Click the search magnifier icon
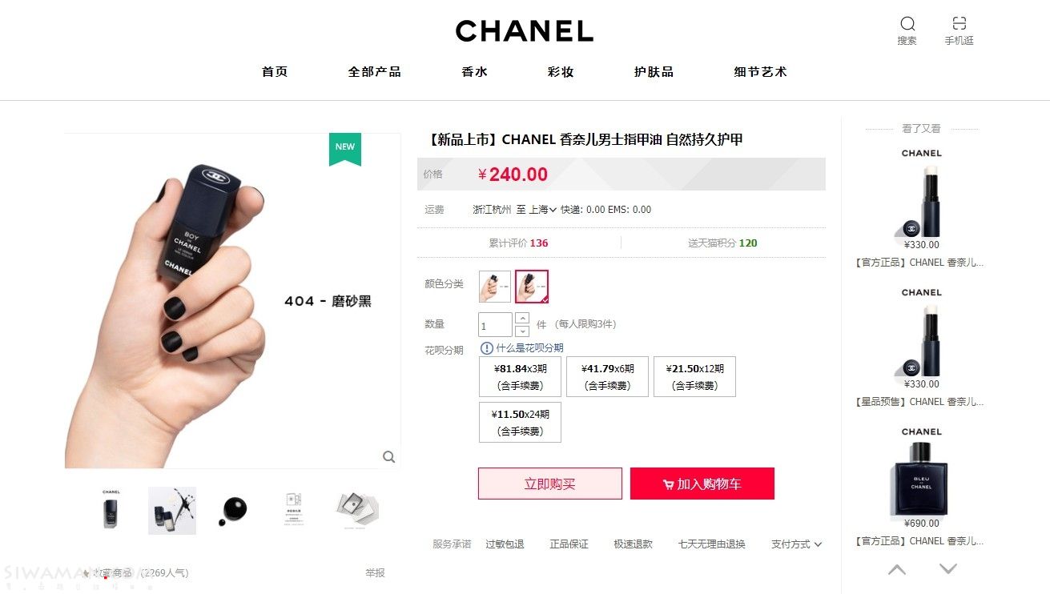The height and width of the screenshot is (594, 1050). tap(907, 23)
